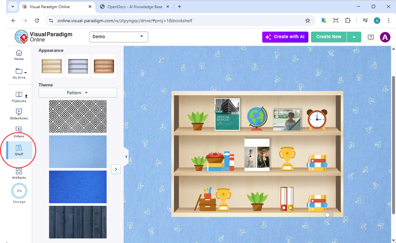
Task: Open Slideshows in the sidebar
Action: (x=19, y=114)
